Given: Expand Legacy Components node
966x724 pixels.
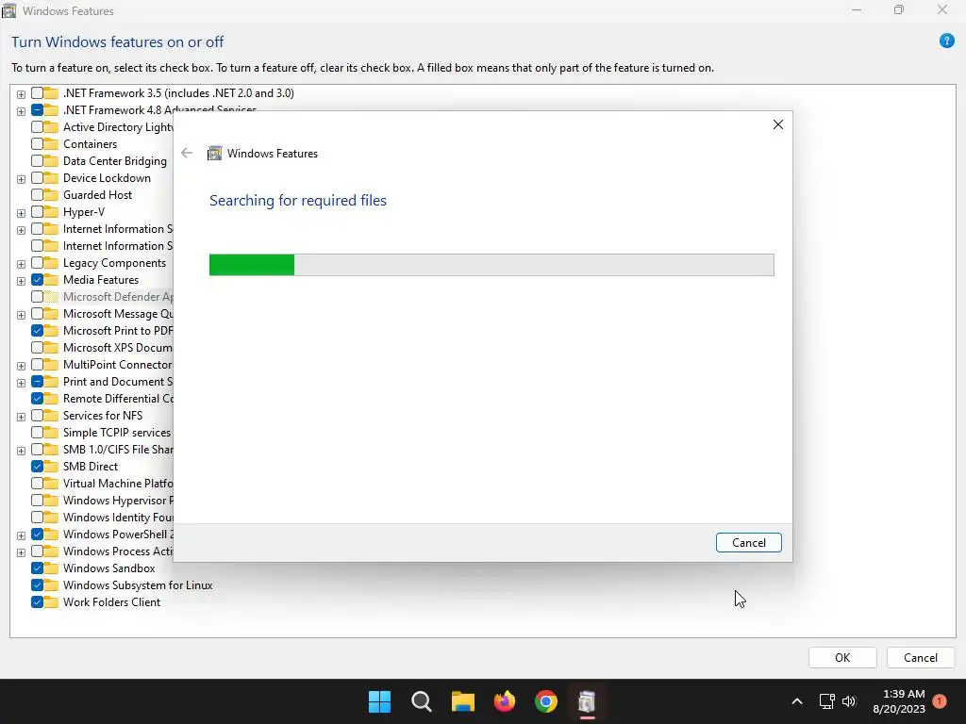Looking at the screenshot, I should click(21, 264).
